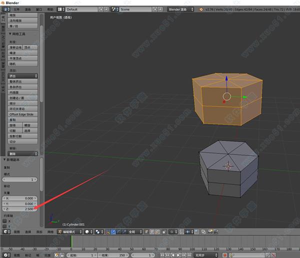Click the timeline 结束 end frame field
Image resolution: width=300 pixels, height=258 pixels.
tap(113, 255)
